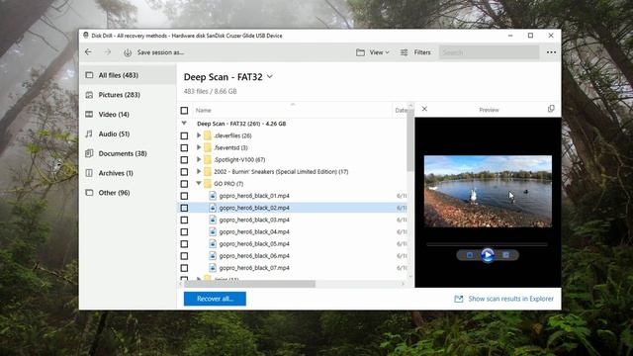Close the Preview panel with X
Screen dimensions: 633x356
click(424, 109)
